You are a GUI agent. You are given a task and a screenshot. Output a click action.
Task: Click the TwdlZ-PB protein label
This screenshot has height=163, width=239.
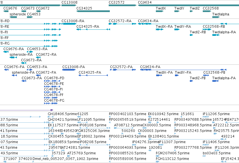(198, 78)
